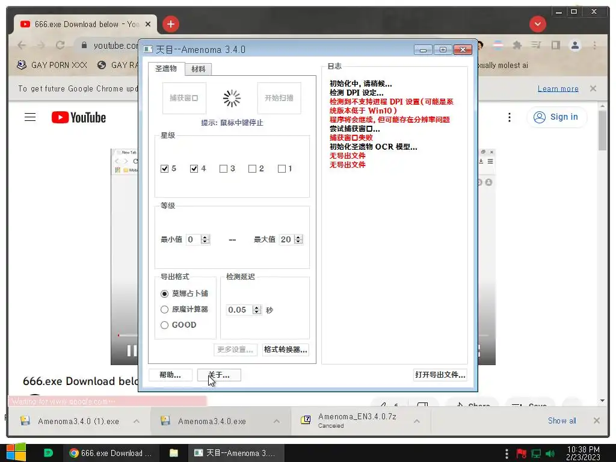616x462 pixels.
Task: Open YouTube hamburger guide menu
Action: click(30, 117)
